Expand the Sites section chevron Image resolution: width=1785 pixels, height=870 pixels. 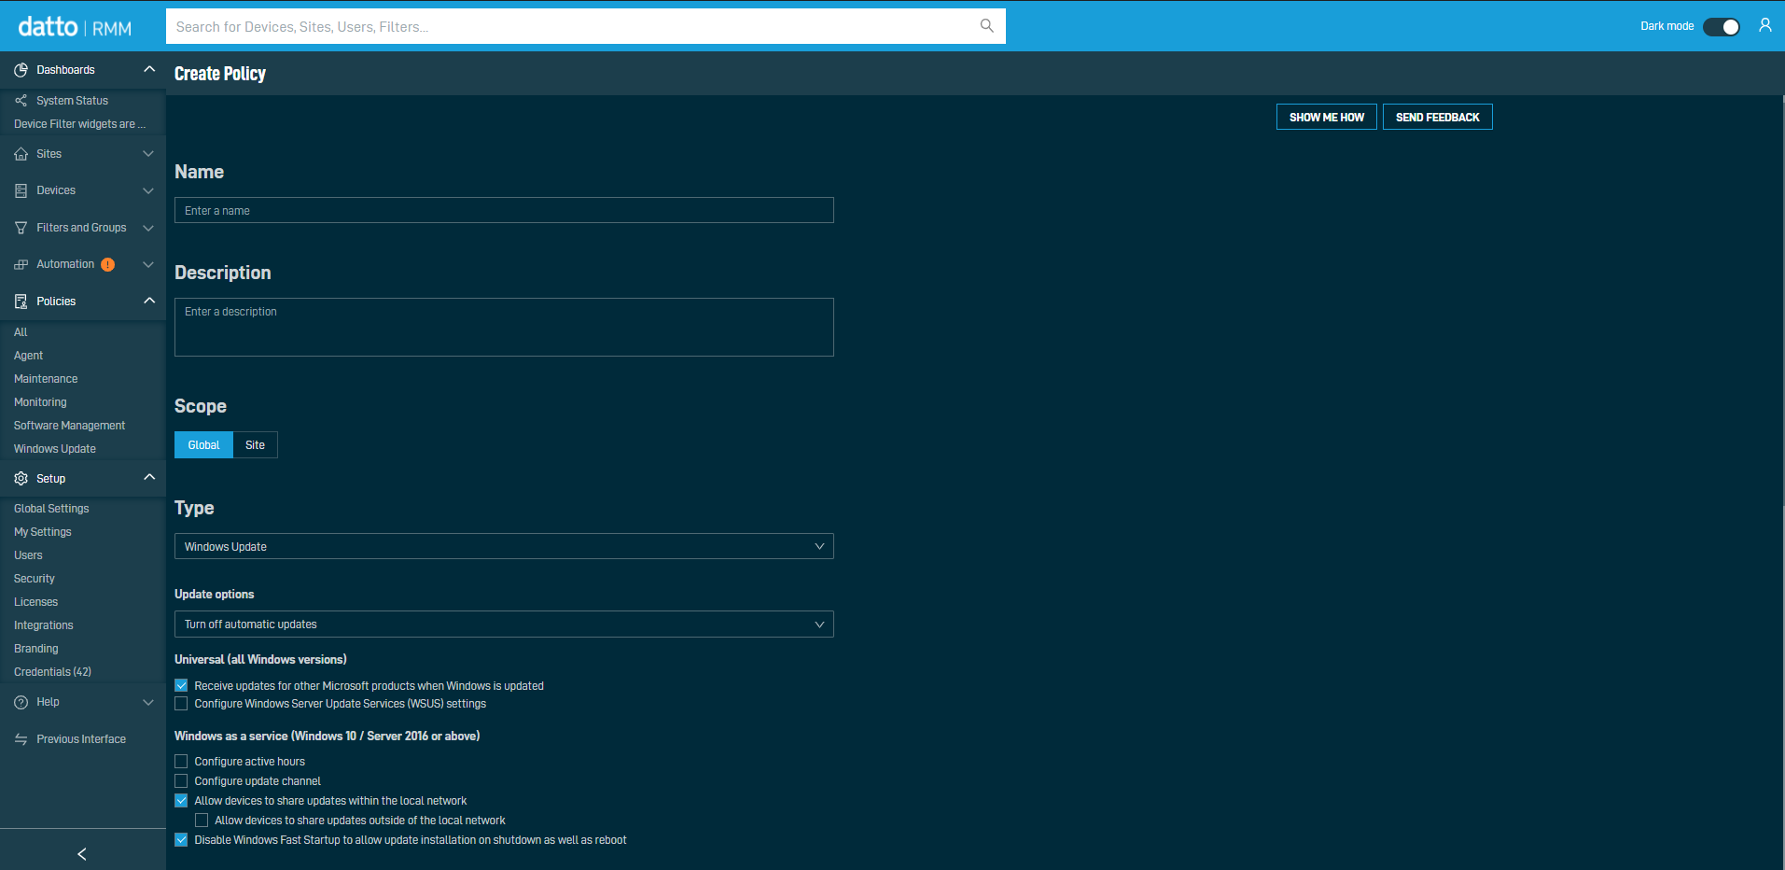pyautogui.click(x=148, y=154)
